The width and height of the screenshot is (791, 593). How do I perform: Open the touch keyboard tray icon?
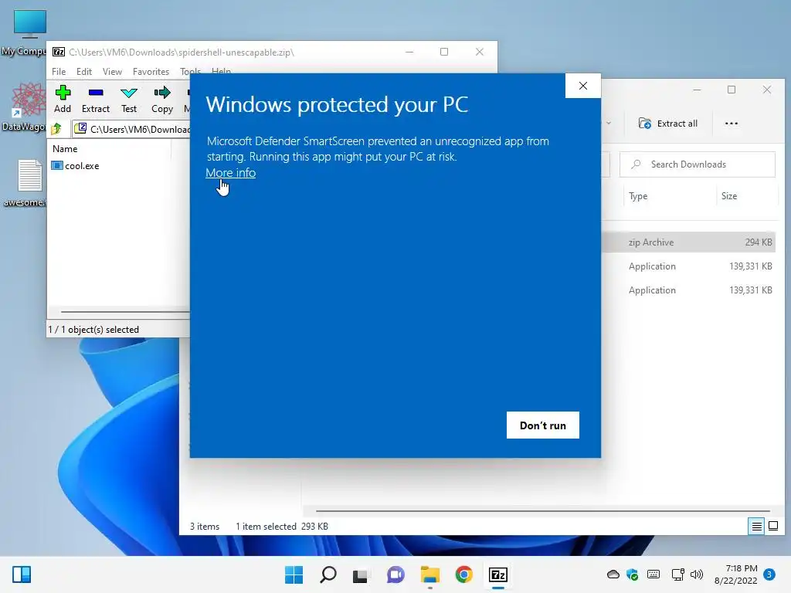654,574
